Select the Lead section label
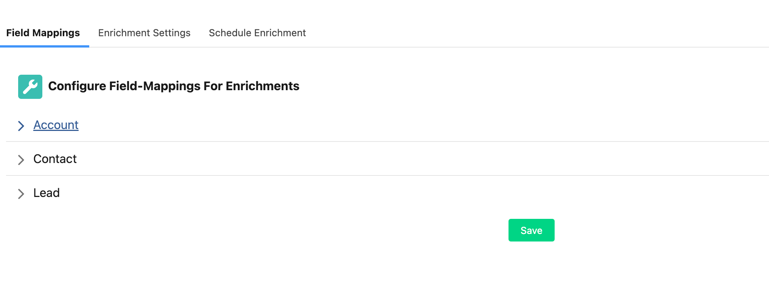Viewport: 769px width, 283px height. click(47, 193)
